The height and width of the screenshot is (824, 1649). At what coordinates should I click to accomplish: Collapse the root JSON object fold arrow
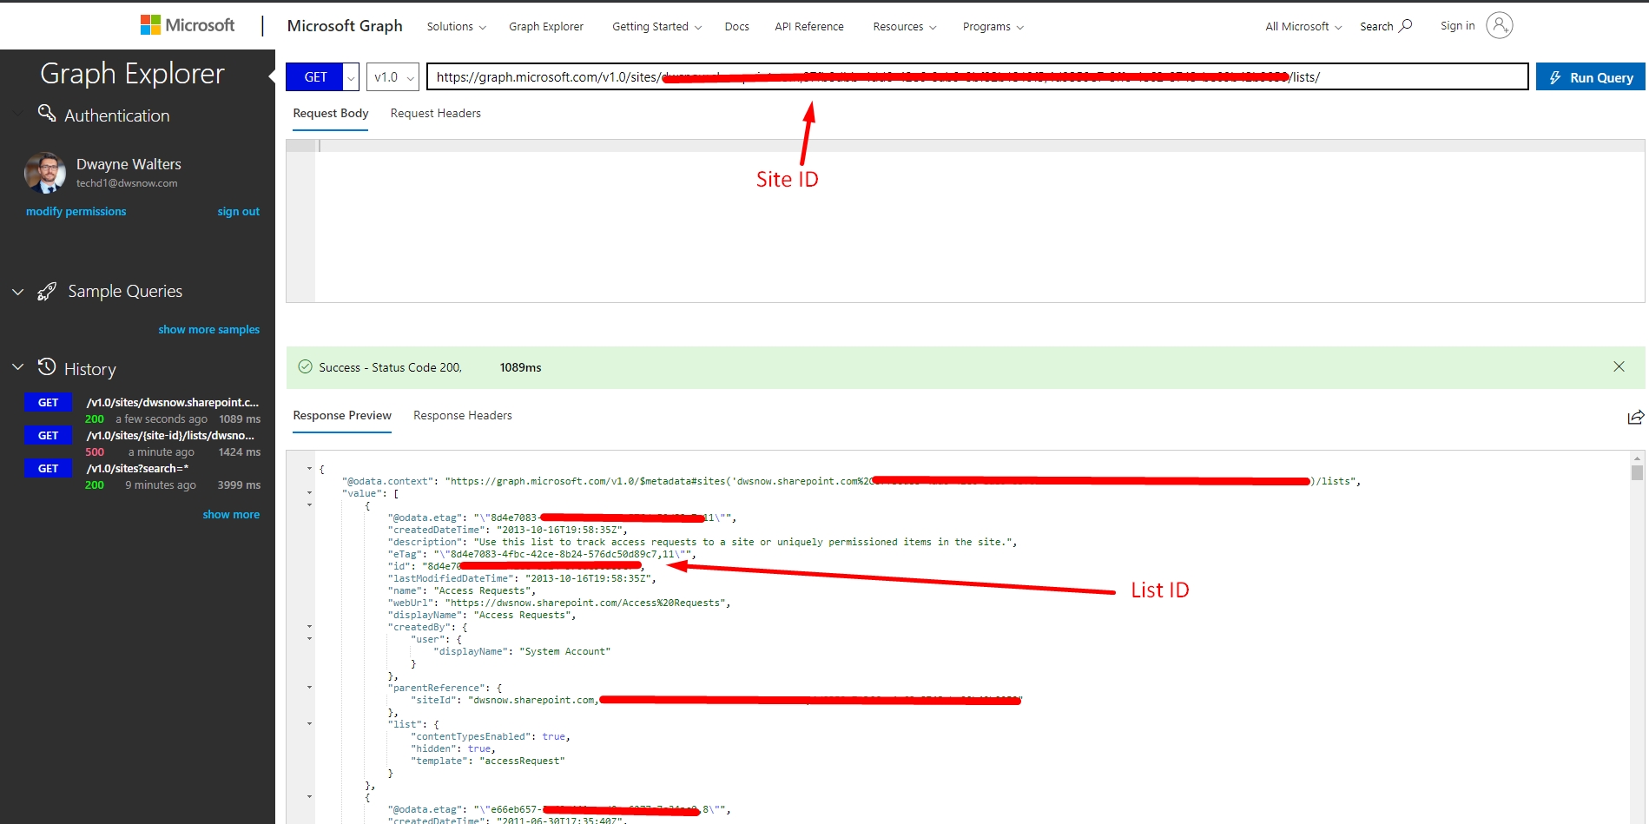[310, 469]
